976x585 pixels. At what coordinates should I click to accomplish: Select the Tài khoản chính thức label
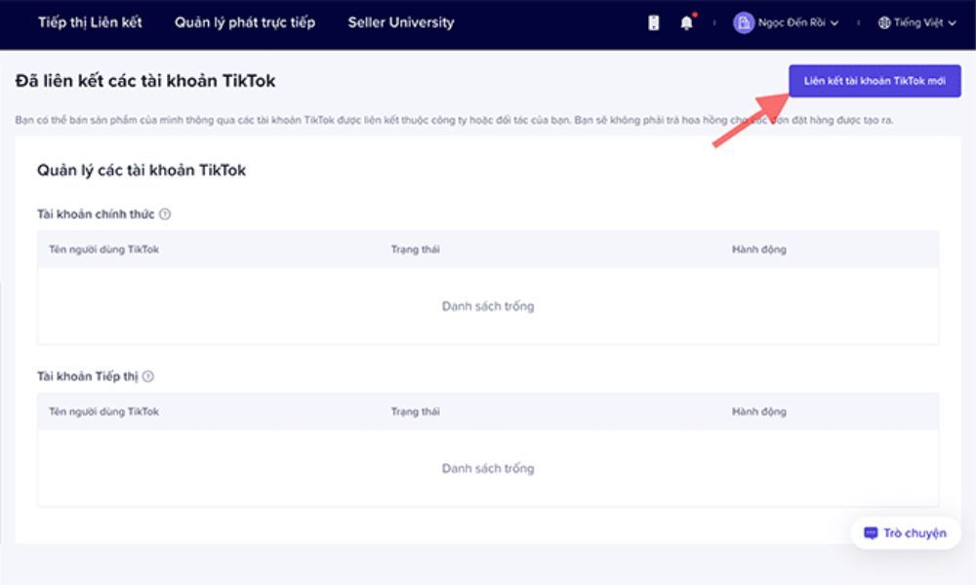coord(96,214)
